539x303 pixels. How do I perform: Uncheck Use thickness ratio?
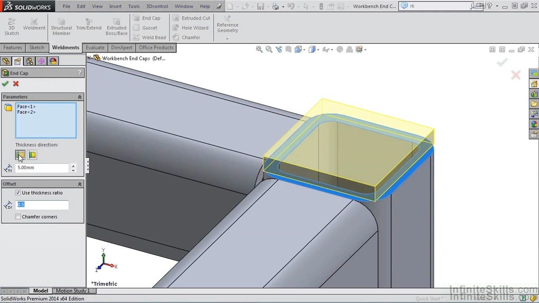(18, 192)
